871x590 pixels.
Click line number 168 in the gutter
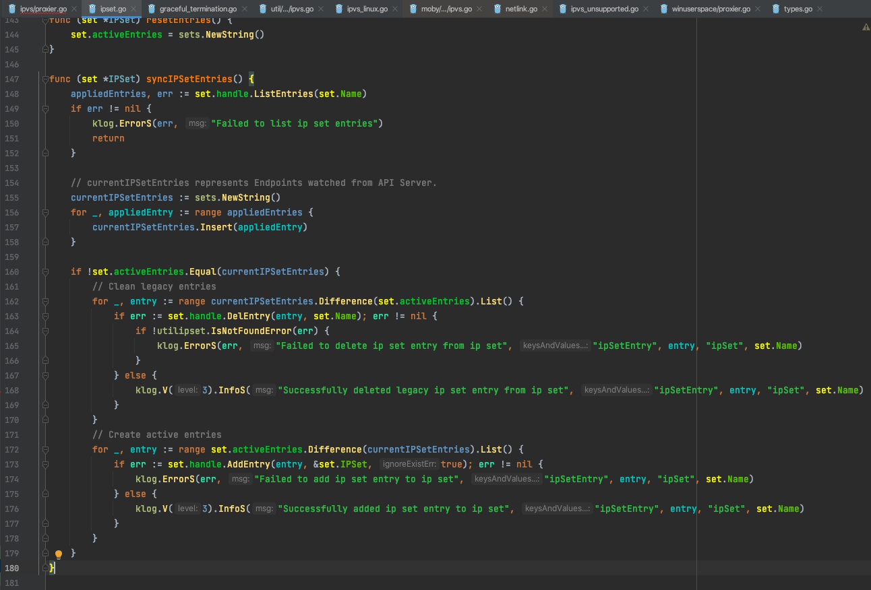pos(11,390)
